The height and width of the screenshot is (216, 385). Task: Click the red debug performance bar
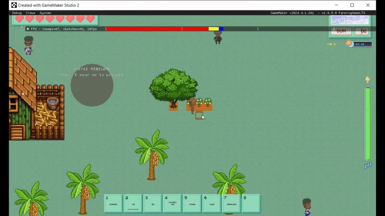(157, 29)
